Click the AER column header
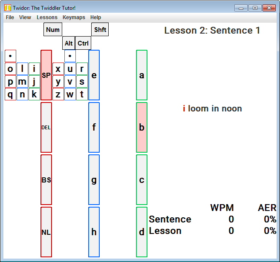280x262 pixels. [267, 208]
